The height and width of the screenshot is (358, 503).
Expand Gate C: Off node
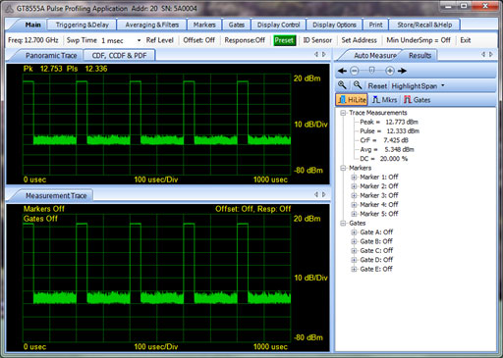coord(354,251)
